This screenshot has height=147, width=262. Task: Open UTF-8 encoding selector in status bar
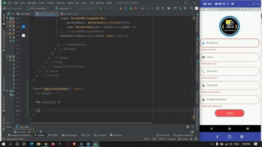(162, 139)
